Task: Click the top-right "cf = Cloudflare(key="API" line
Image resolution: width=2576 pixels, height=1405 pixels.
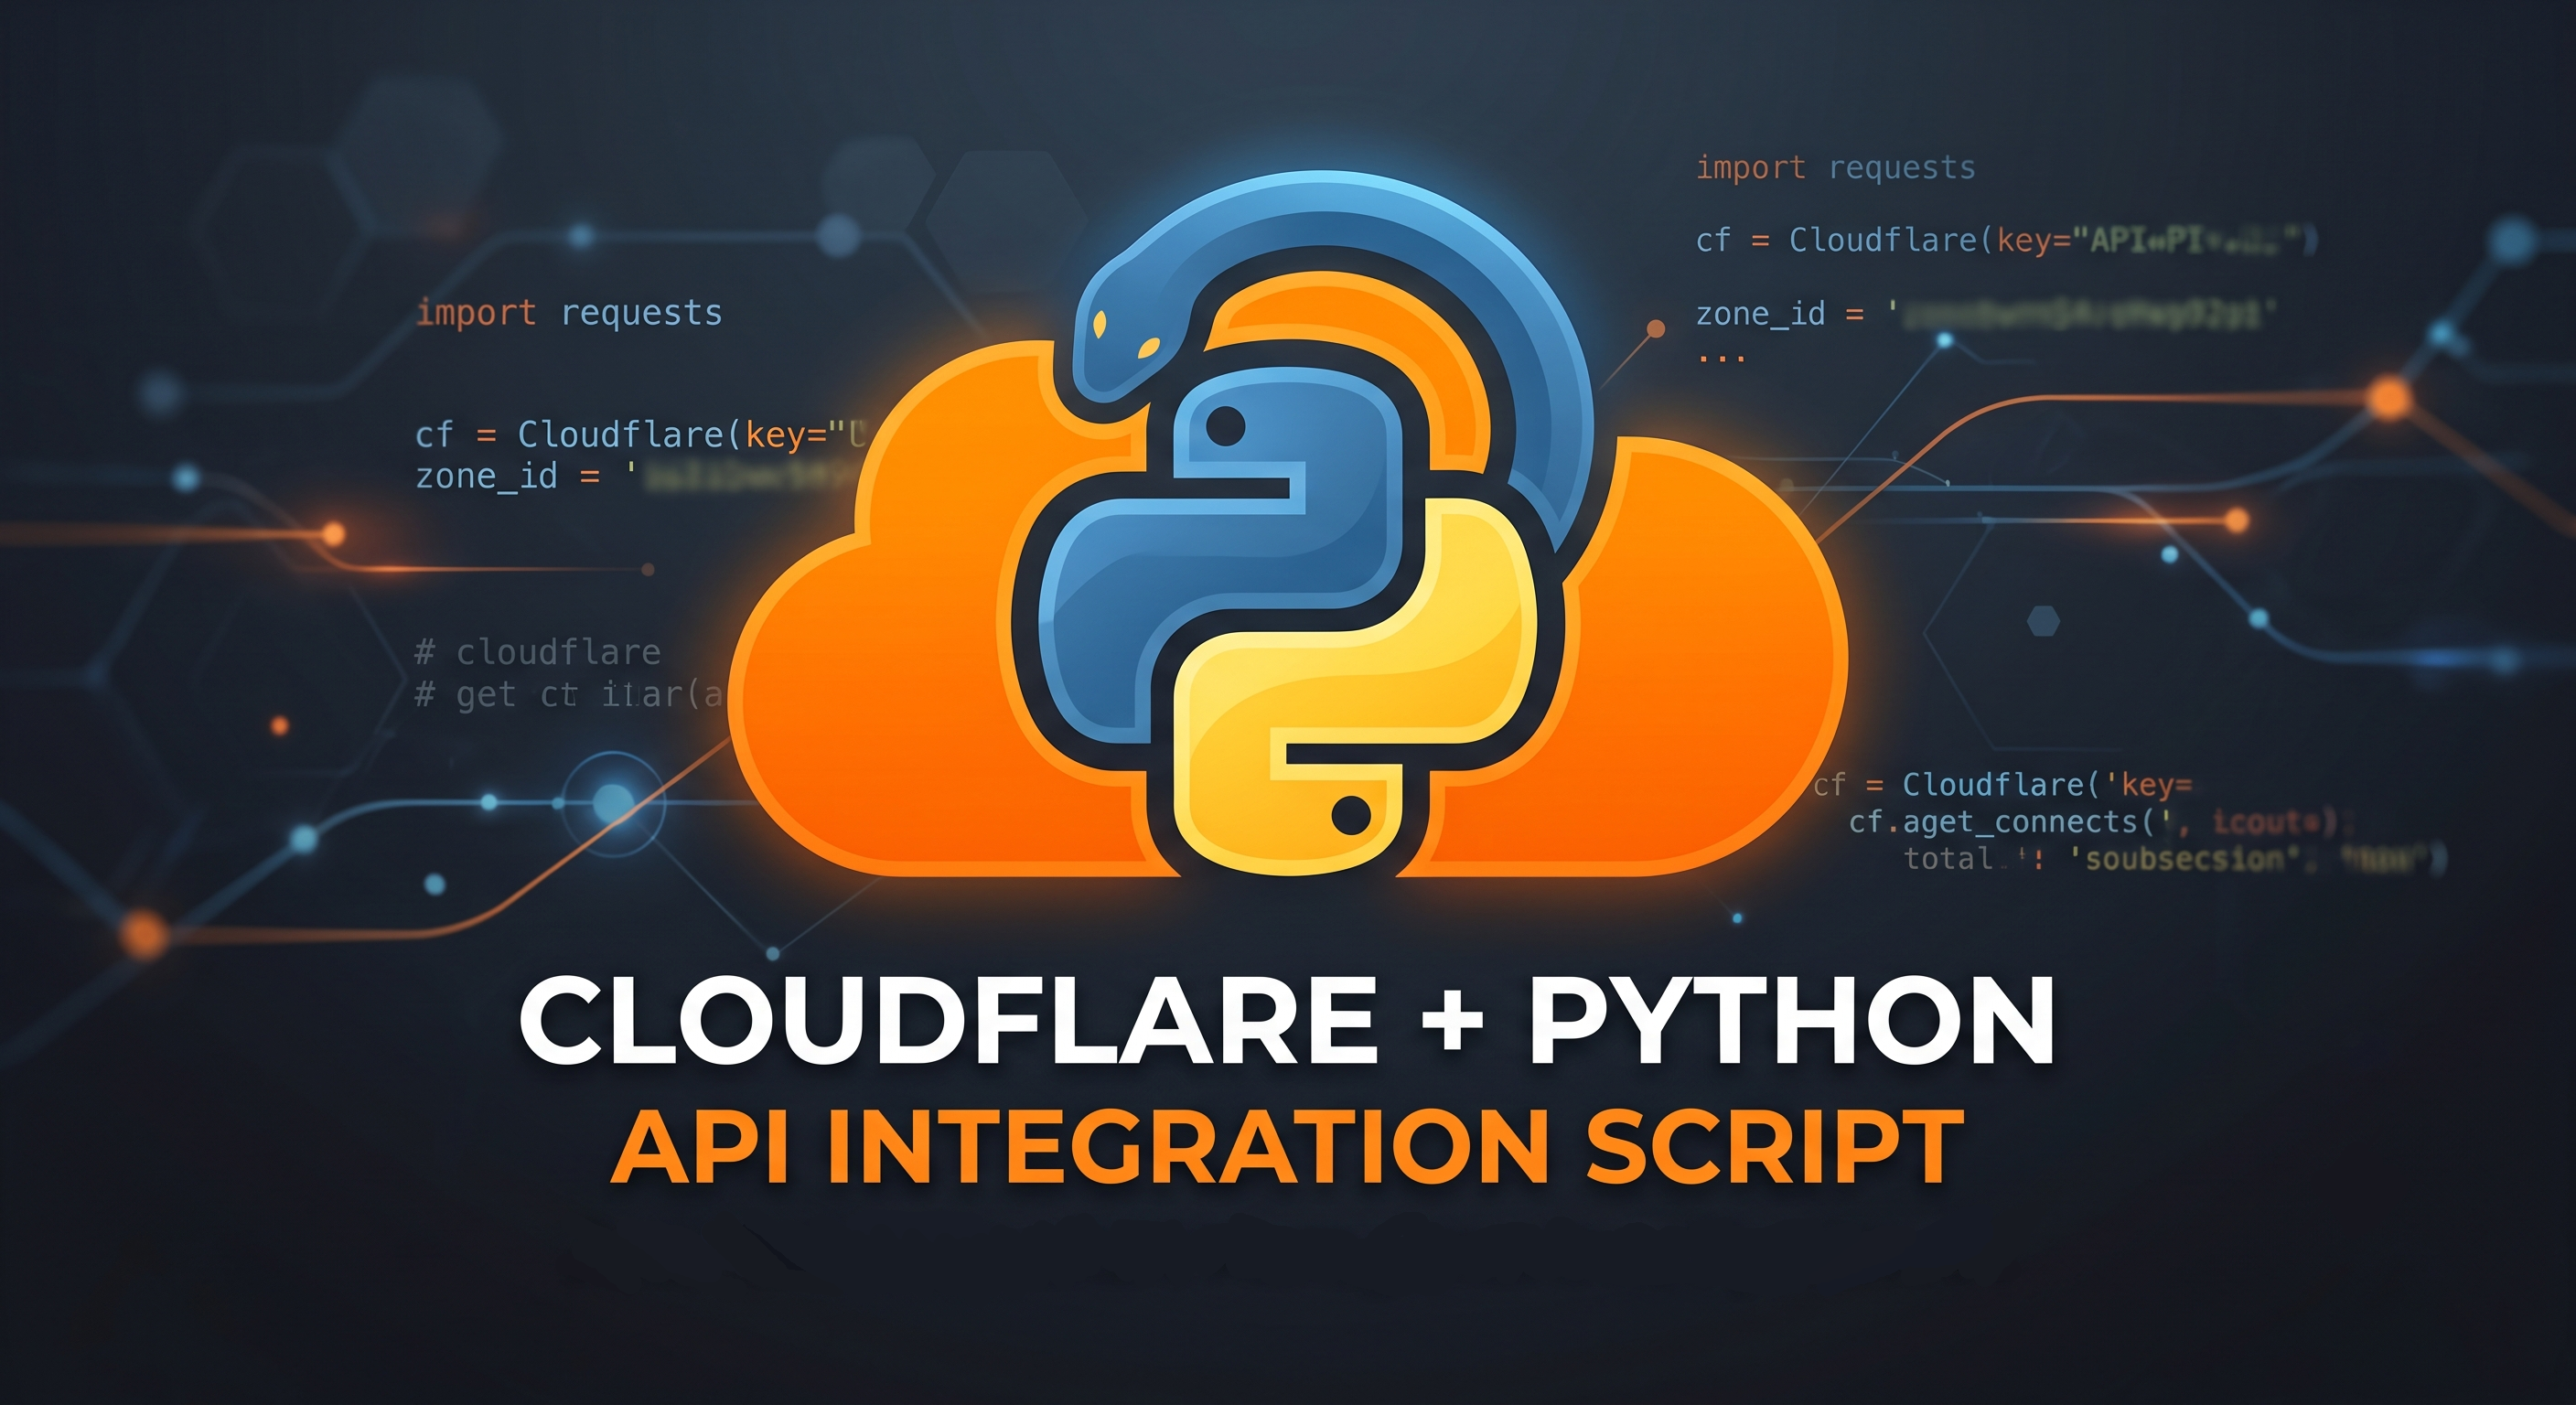Action: coord(2006,241)
